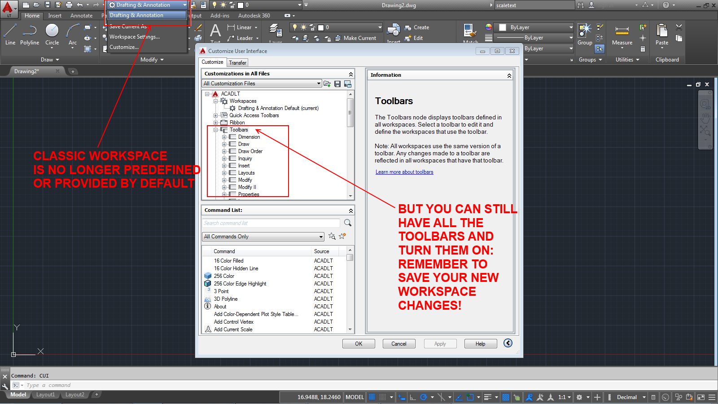Image resolution: width=718 pixels, height=404 pixels.
Task: Select the Line drawing tool
Action: 10,35
